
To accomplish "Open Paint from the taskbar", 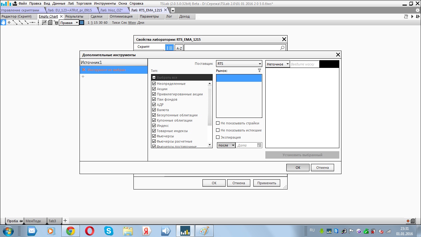I will click(204, 231).
